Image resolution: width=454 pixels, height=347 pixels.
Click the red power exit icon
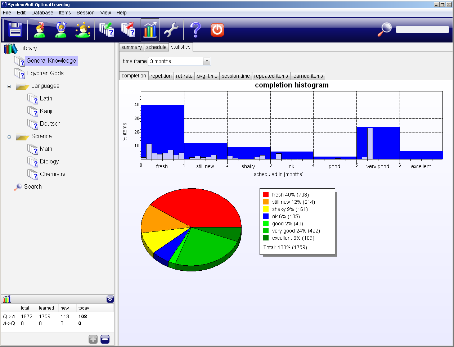click(x=217, y=30)
